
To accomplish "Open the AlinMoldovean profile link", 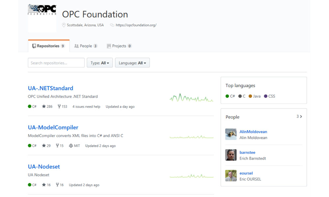I will click(x=253, y=132).
